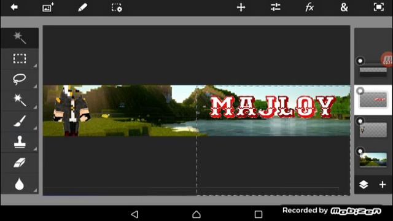Viewport: 393px width, 221px height.
Task: Select the rectangular marquee tool
Action: pyautogui.click(x=20, y=59)
